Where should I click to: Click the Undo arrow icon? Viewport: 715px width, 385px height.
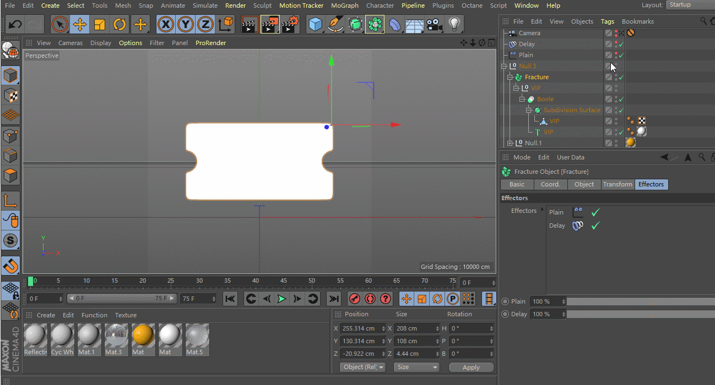point(15,25)
